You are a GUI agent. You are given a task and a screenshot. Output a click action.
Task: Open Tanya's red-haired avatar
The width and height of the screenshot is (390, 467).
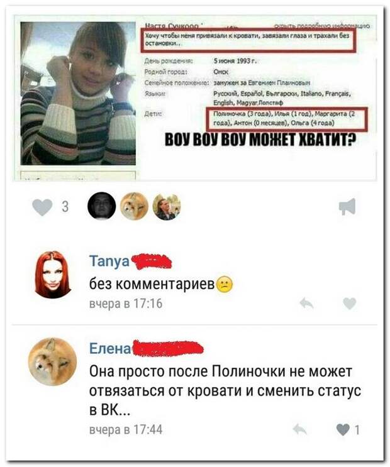[52, 274]
